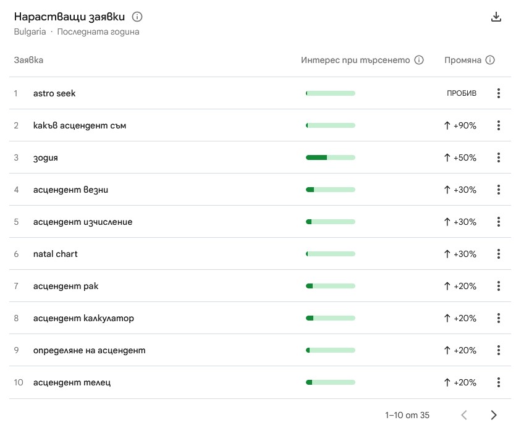Open the three-dot menu for какъв асцендент съм
The width and height of the screenshot is (516, 428).
[x=499, y=125]
